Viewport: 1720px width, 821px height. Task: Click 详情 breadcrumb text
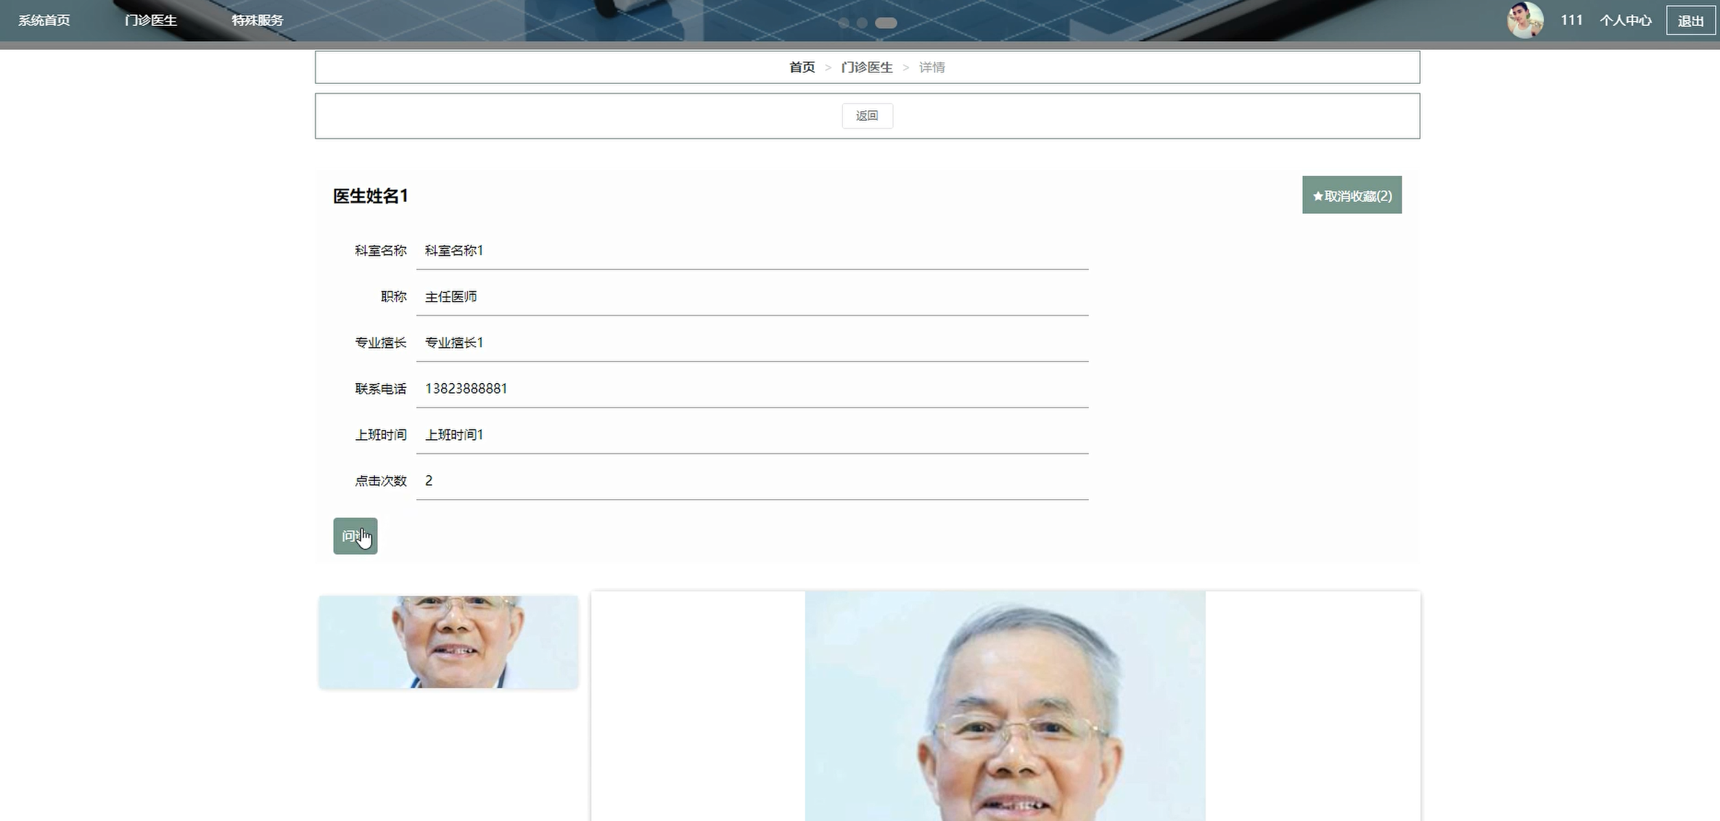[932, 67]
